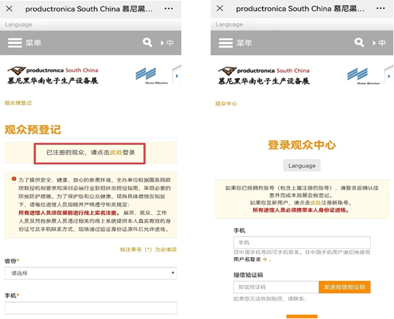Click the 观众中心 breadcrumb link
Image resolution: width=394 pixels, height=319 pixels.
click(226, 103)
